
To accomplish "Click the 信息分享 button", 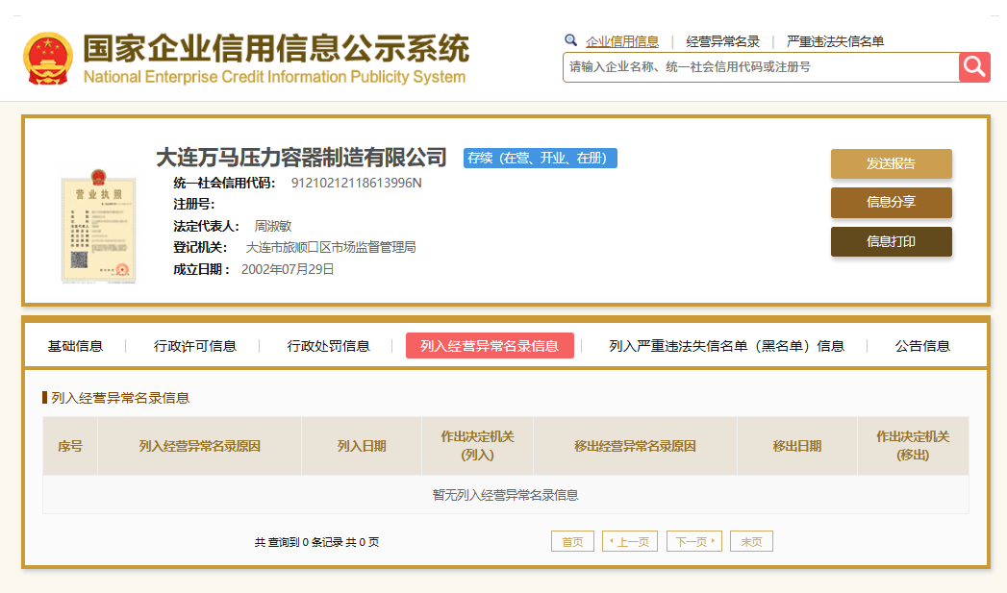I will coord(892,203).
